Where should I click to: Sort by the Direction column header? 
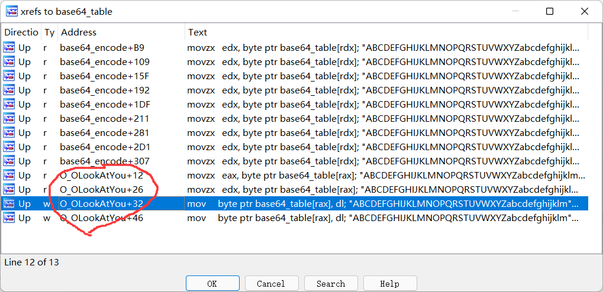(x=21, y=33)
